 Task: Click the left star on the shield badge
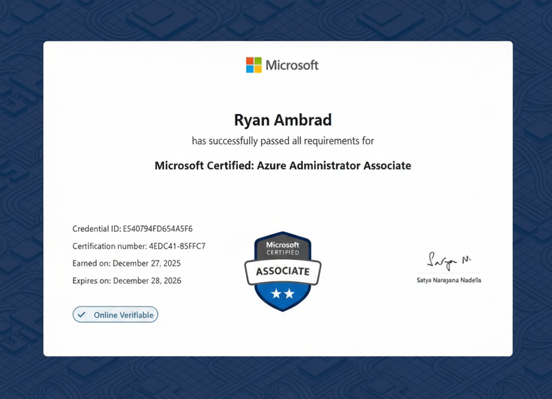point(276,293)
